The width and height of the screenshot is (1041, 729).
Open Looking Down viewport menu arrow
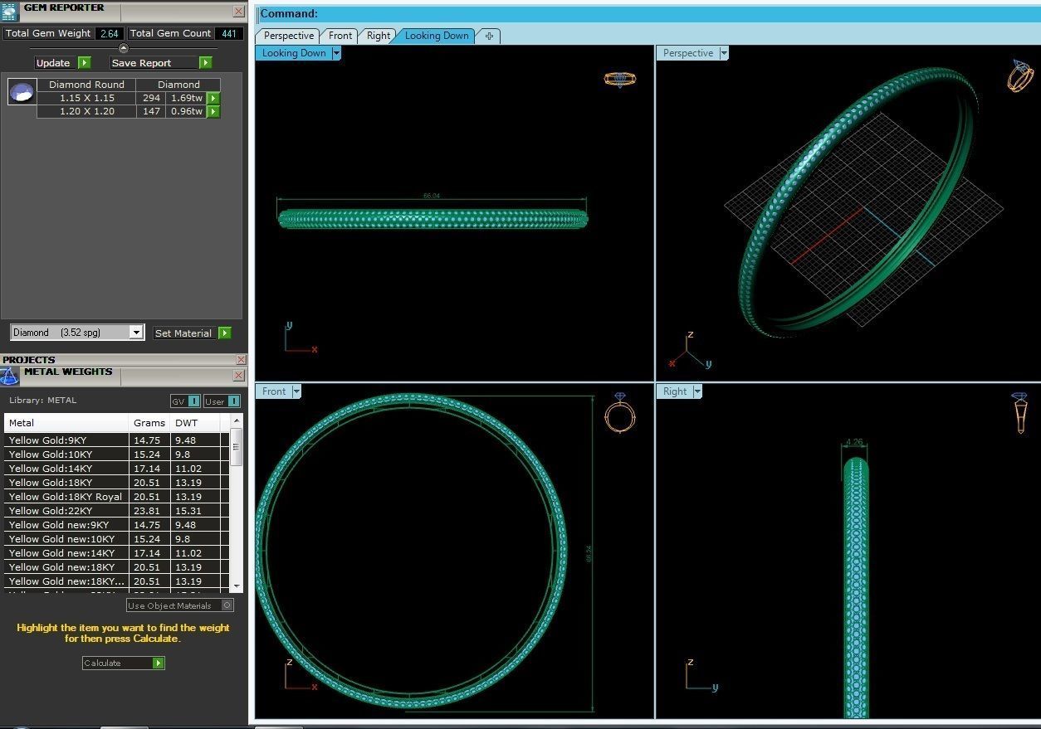[336, 53]
